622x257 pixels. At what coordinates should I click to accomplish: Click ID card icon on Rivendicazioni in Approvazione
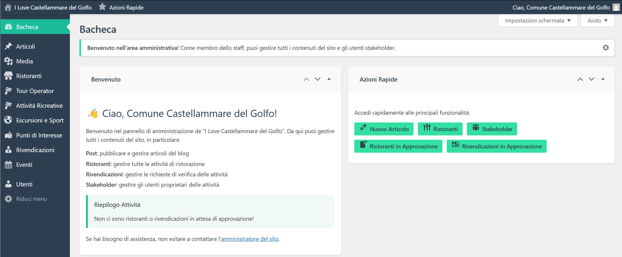455,144
